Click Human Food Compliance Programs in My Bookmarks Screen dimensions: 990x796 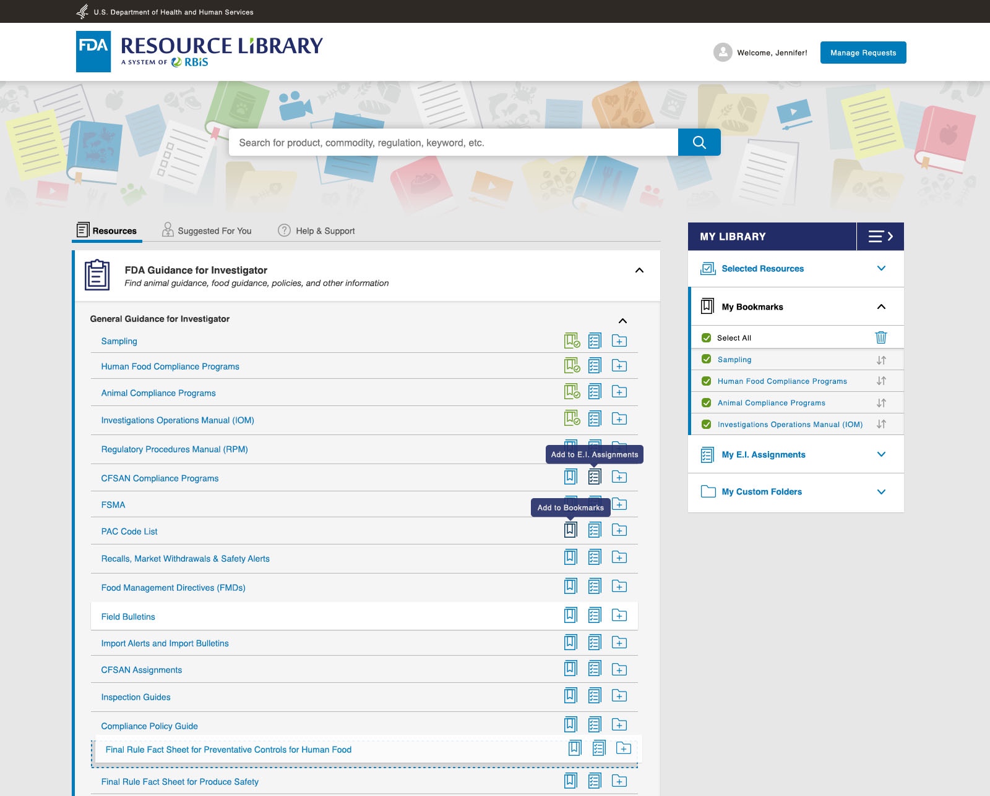(782, 381)
